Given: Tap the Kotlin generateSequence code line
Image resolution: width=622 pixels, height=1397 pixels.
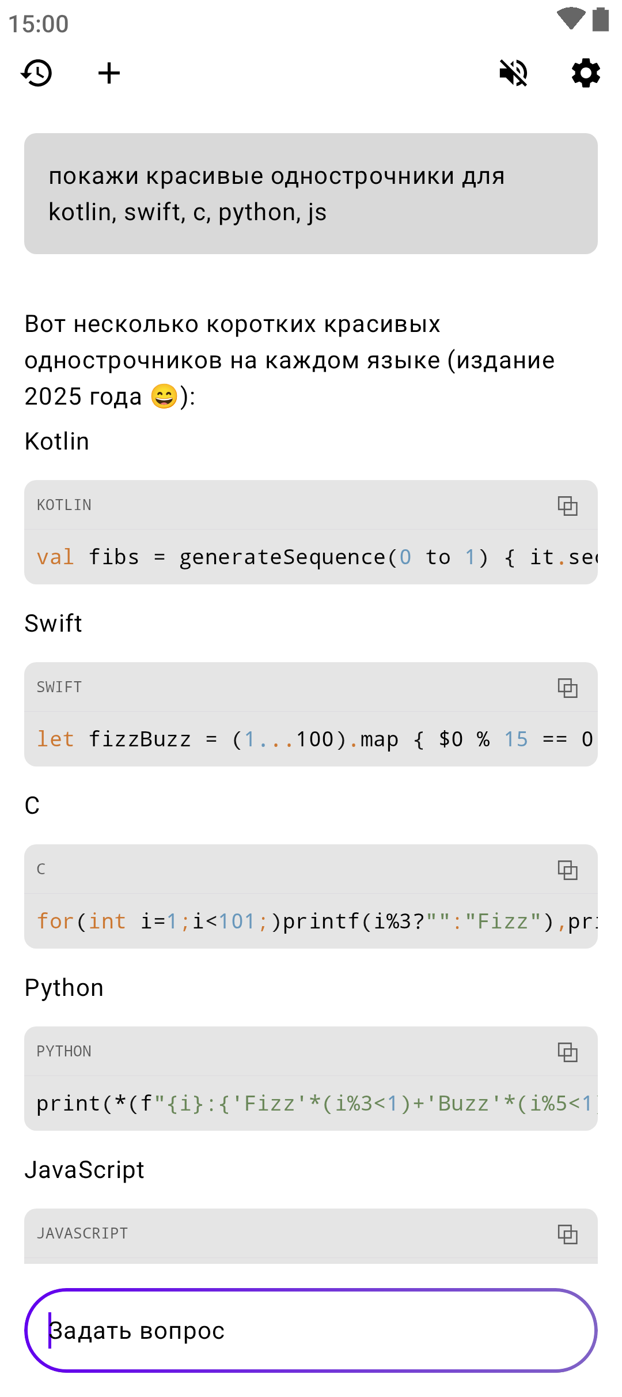Looking at the screenshot, I should 311,557.
